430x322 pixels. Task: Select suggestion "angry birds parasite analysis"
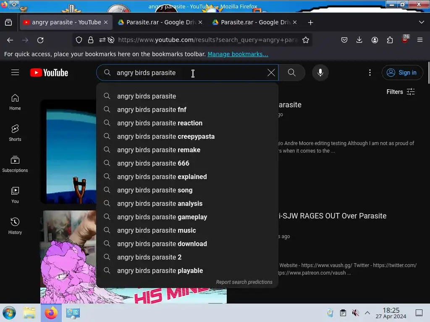click(187, 203)
